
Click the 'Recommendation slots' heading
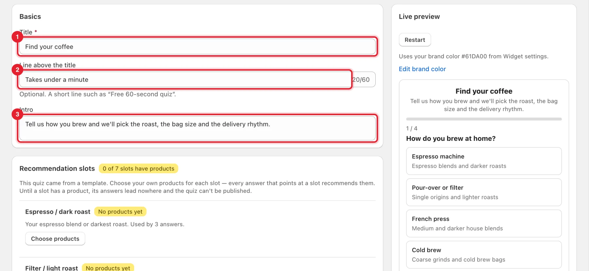[57, 168]
